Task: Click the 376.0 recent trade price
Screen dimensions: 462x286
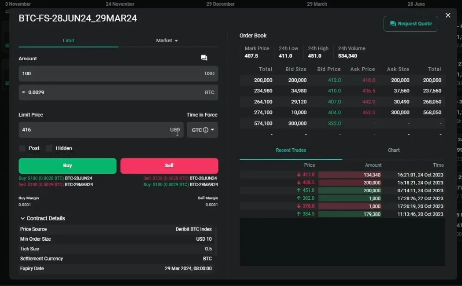Action: (309, 206)
